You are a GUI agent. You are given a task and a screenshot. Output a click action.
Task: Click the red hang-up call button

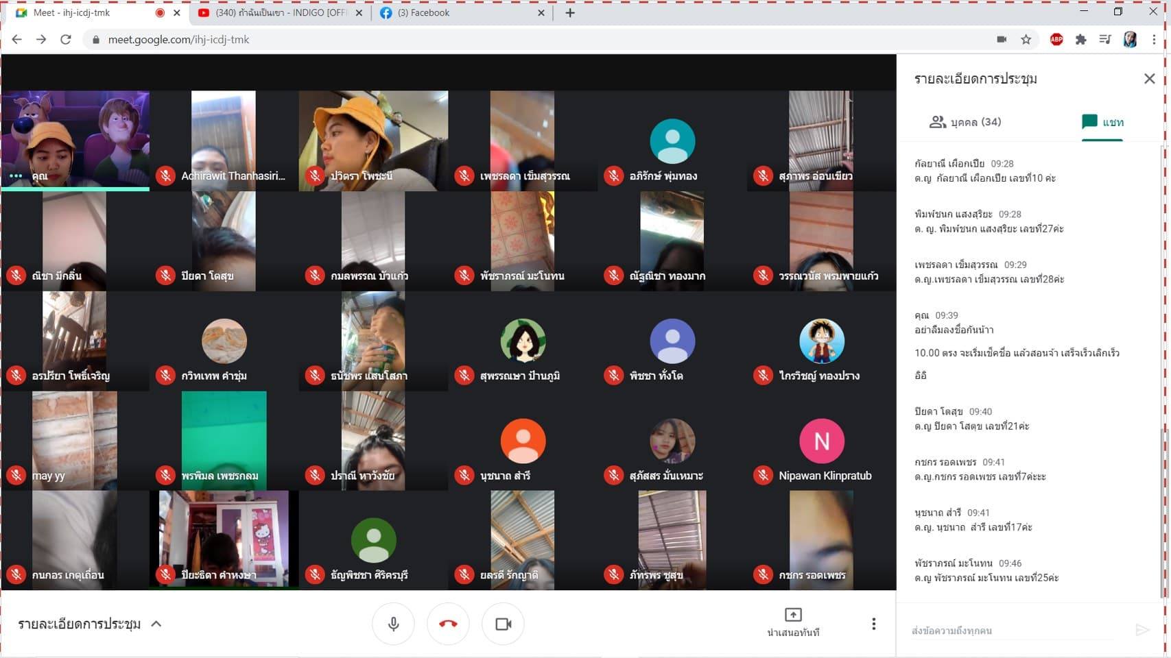coord(448,624)
